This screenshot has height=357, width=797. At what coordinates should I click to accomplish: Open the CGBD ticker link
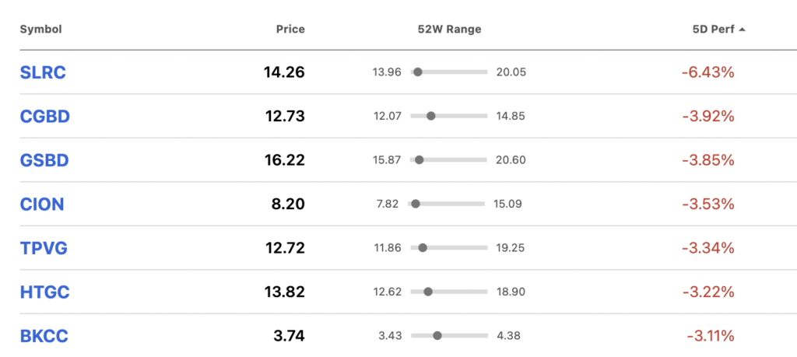[x=44, y=117]
